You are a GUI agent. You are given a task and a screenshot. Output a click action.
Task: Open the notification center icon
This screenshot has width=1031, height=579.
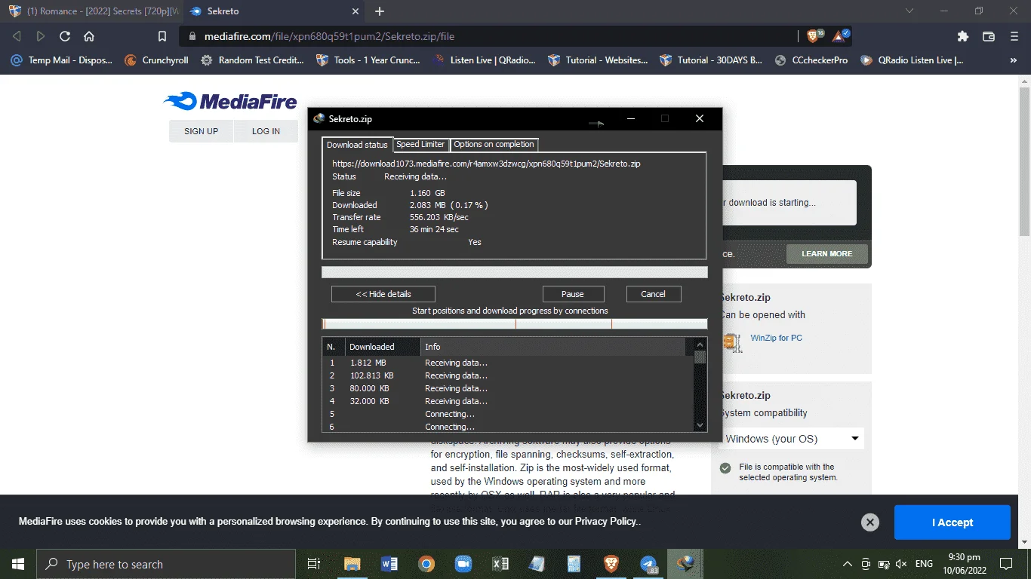[1006, 564]
